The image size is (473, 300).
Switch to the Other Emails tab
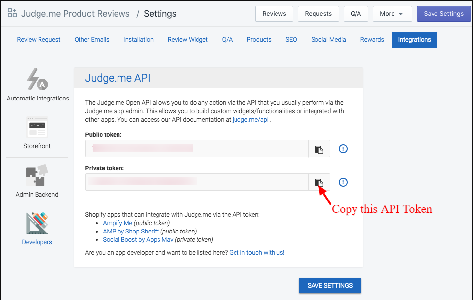[x=92, y=40]
